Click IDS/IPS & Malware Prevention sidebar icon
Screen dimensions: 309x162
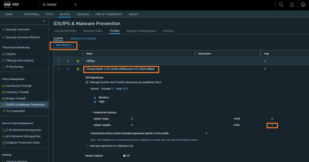pos(4,105)
